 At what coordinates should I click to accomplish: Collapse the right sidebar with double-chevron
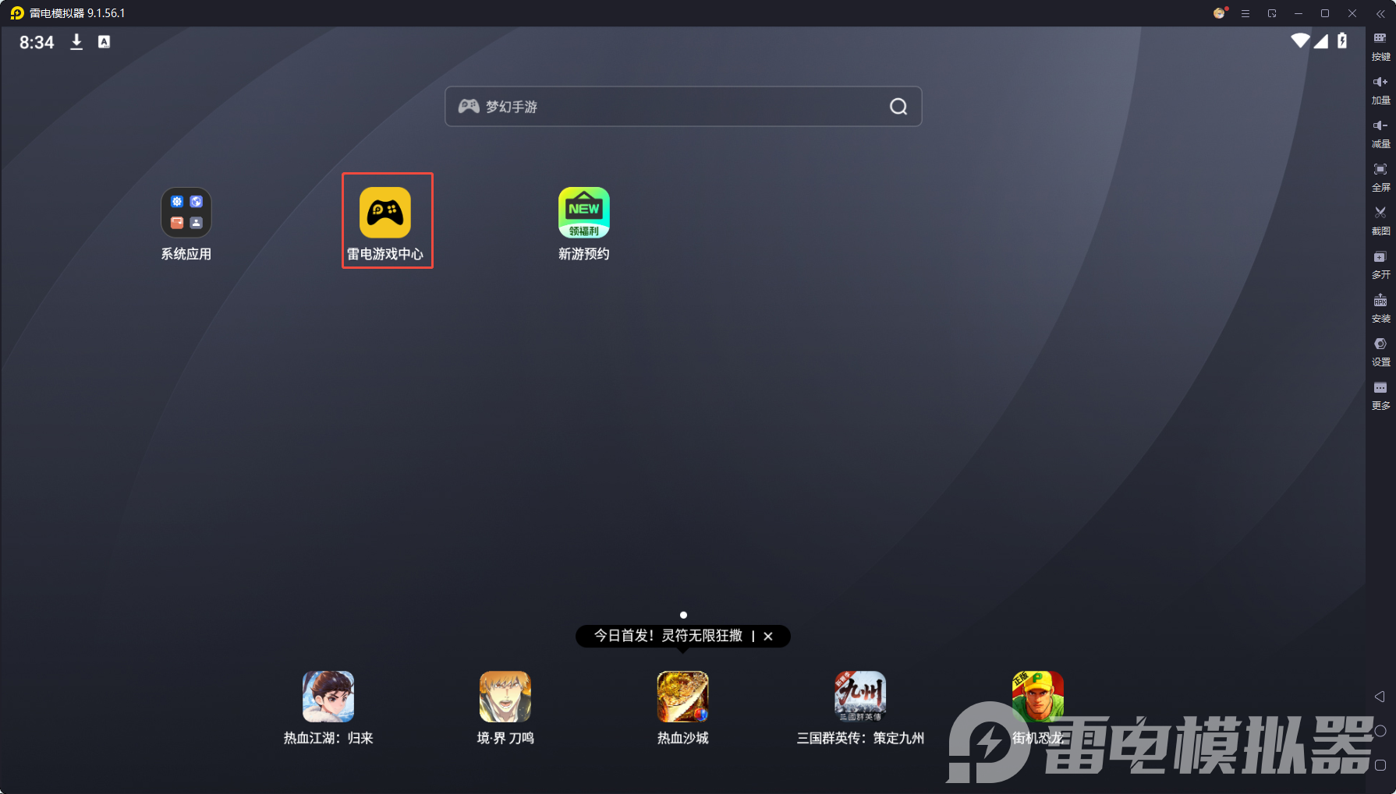[1380, 14]
